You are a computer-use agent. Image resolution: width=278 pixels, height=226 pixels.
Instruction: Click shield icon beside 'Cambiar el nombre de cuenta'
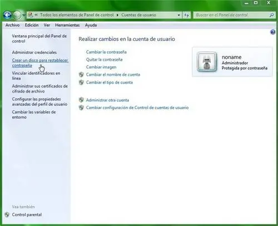[81, 75]
